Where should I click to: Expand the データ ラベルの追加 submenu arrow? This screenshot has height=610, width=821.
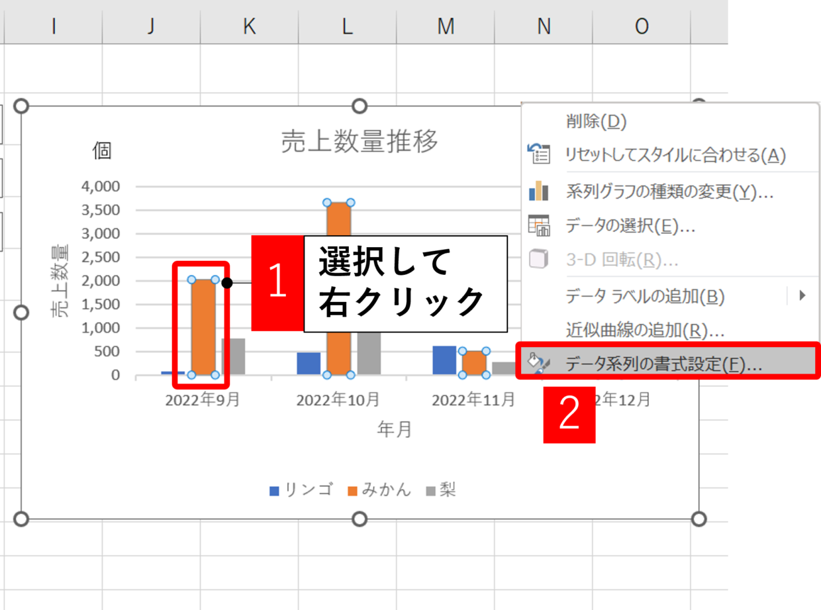point(802,295)
